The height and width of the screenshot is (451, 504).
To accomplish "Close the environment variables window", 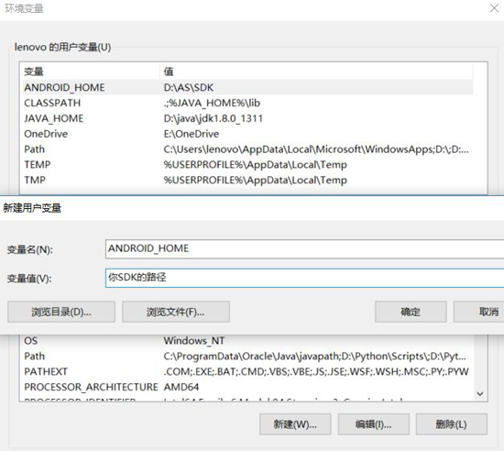I will point(494,8).
